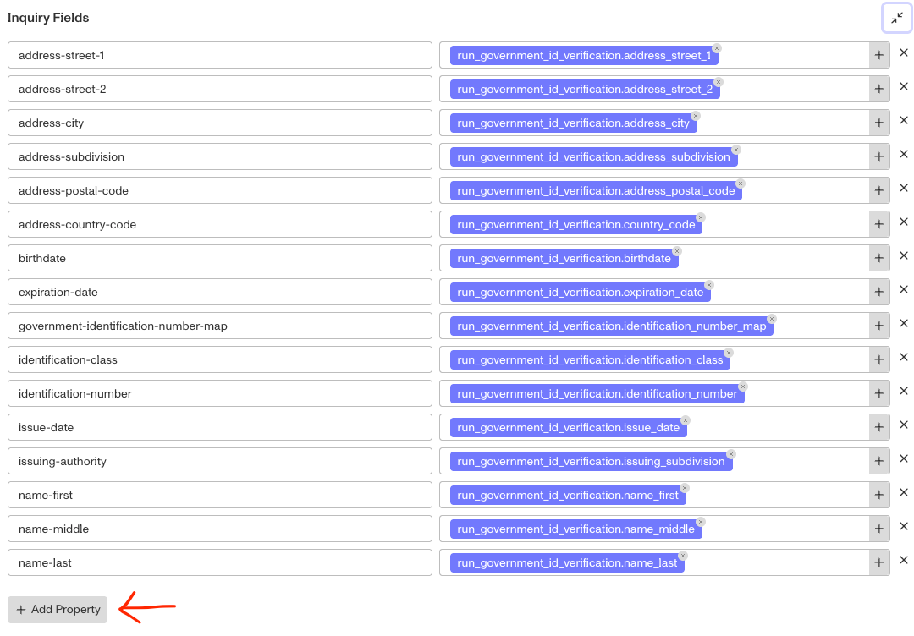
Task: Delete the address-street-2 property row
Action: (x=904, y=86)
